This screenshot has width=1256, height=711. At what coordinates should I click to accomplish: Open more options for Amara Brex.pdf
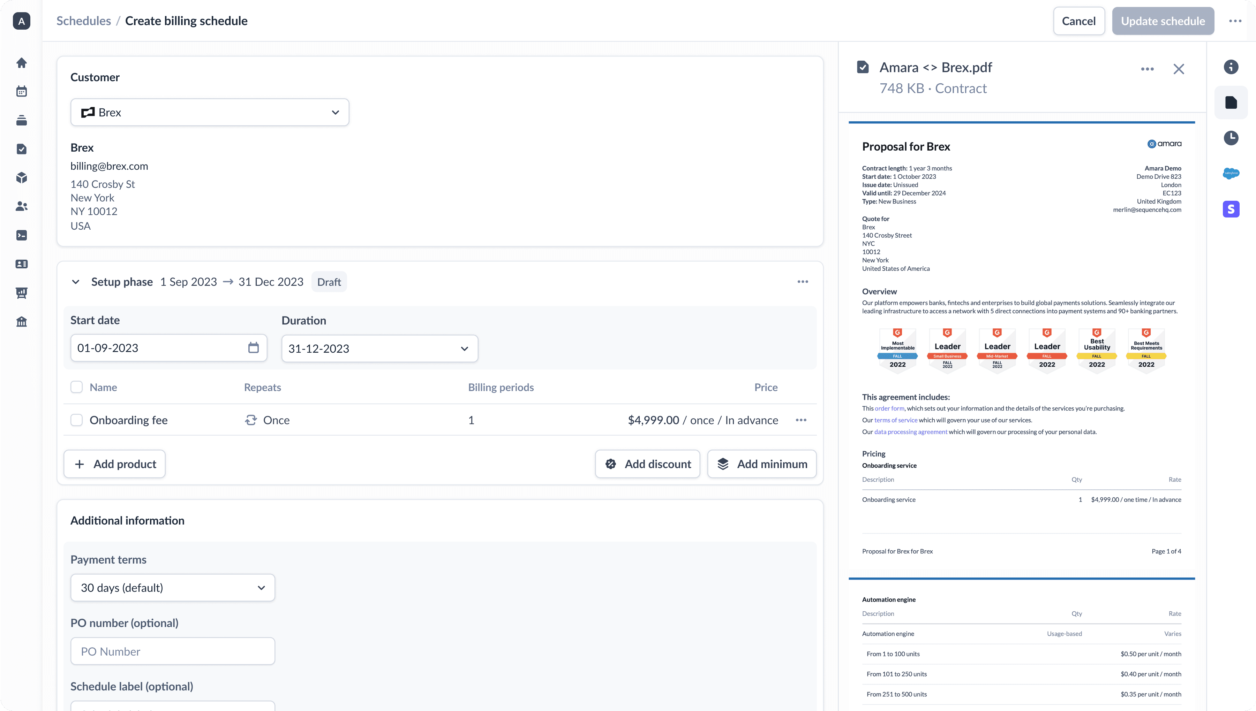(1147, 69)
